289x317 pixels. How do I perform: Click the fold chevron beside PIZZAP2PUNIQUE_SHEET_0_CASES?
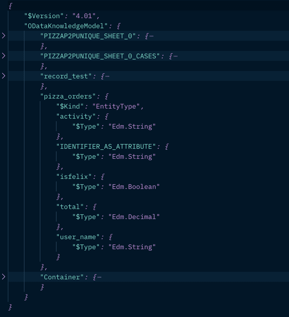pos(4,56)
